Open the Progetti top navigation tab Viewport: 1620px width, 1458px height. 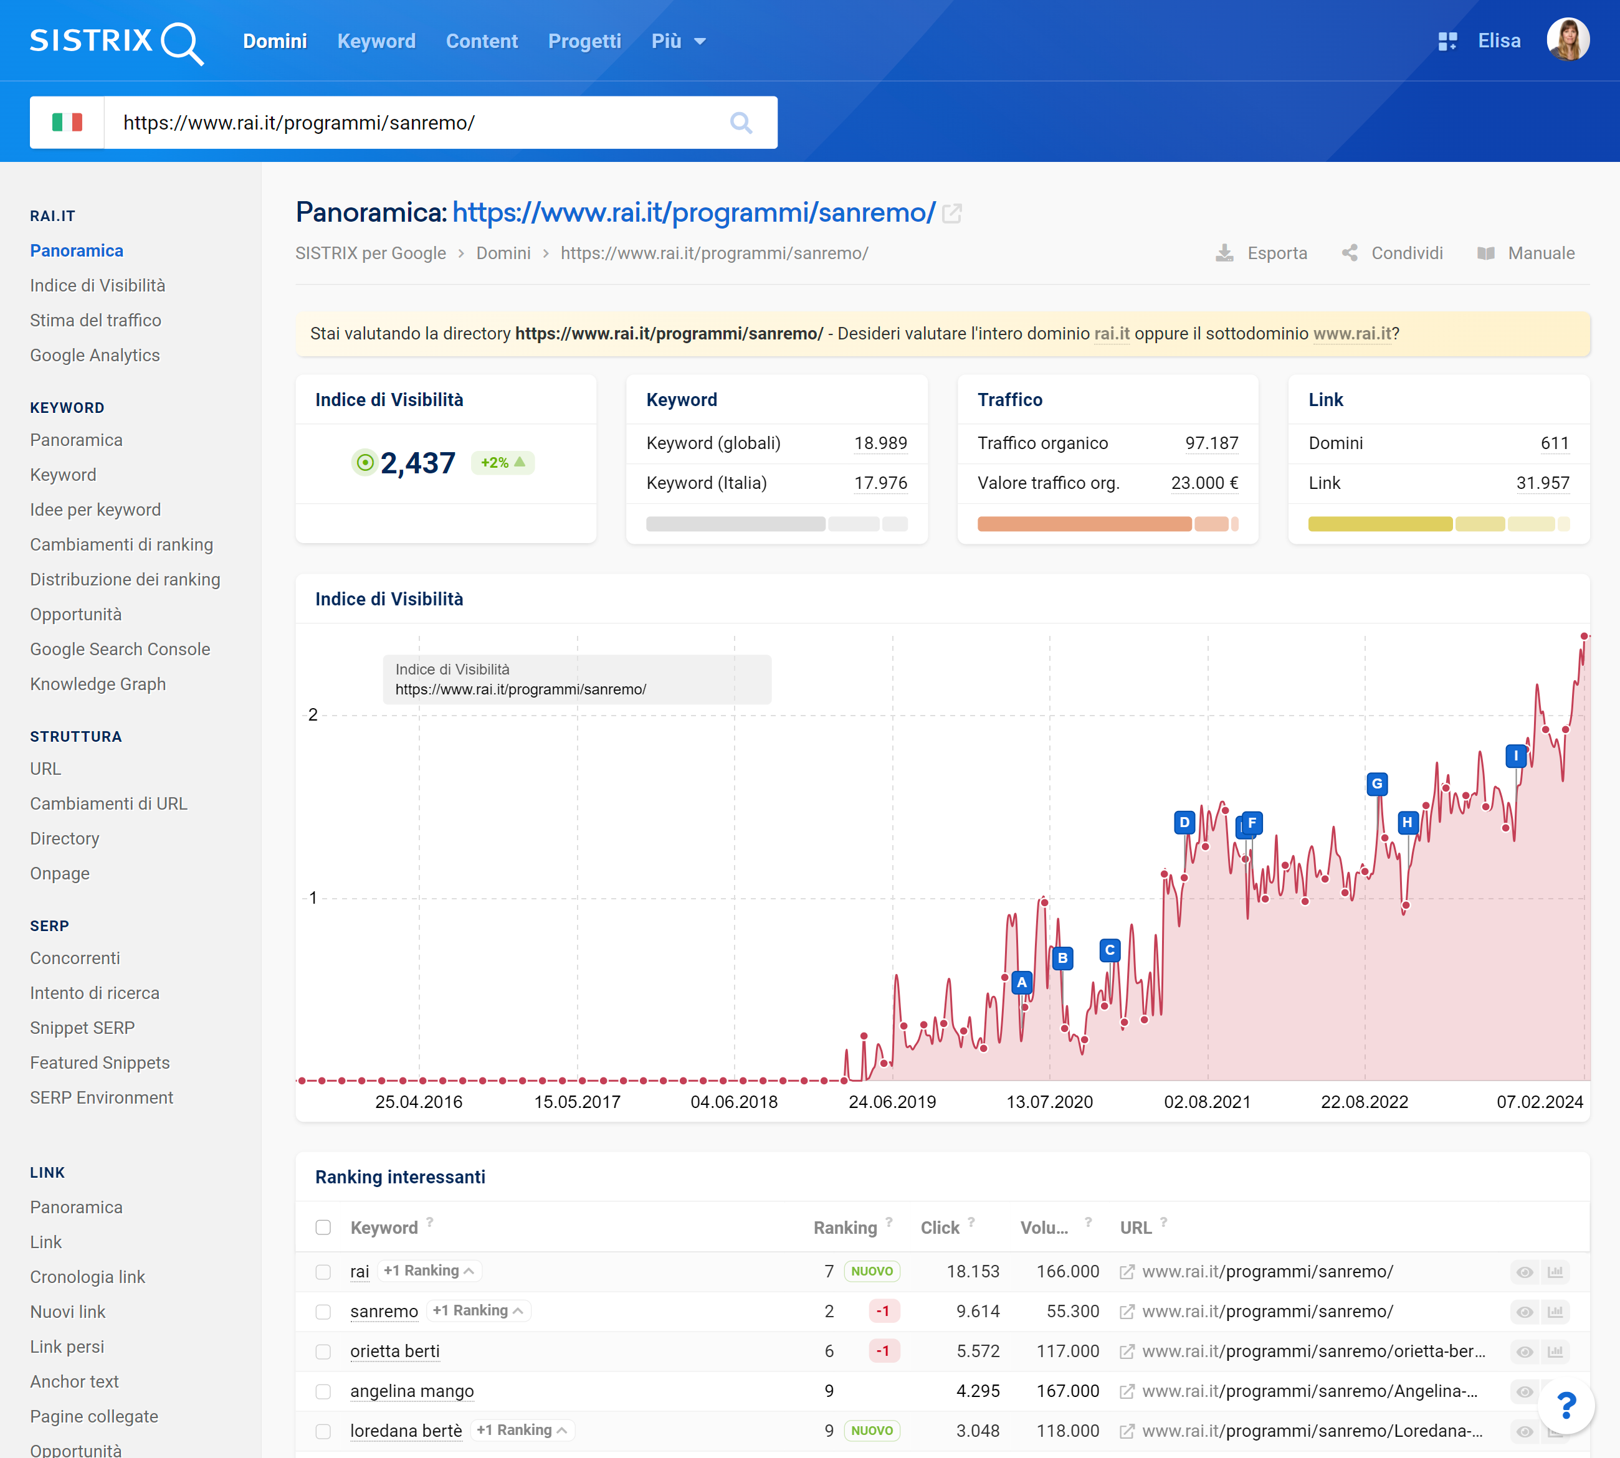[584, 41]
